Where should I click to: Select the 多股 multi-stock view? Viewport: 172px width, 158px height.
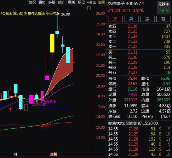52,2
